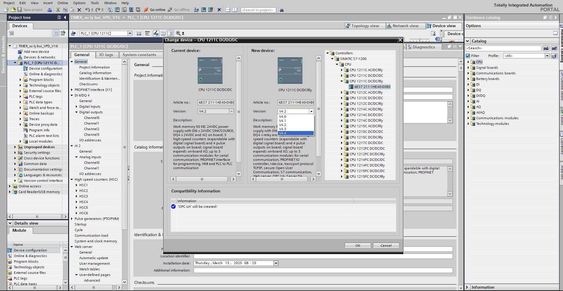Image resolution: width=563 pixels, height=291 pixels.
Task: Switch to the System constants tab
Action: tap(139, 55)
